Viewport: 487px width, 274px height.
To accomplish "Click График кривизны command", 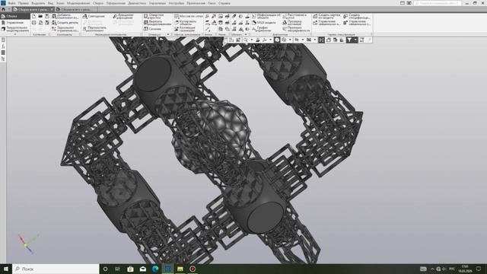I will [262, 29].
